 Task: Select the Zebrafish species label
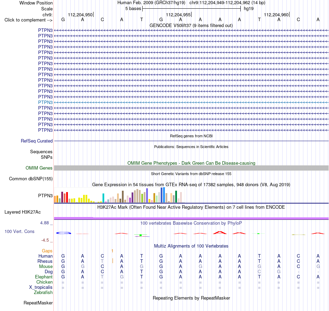43,292
